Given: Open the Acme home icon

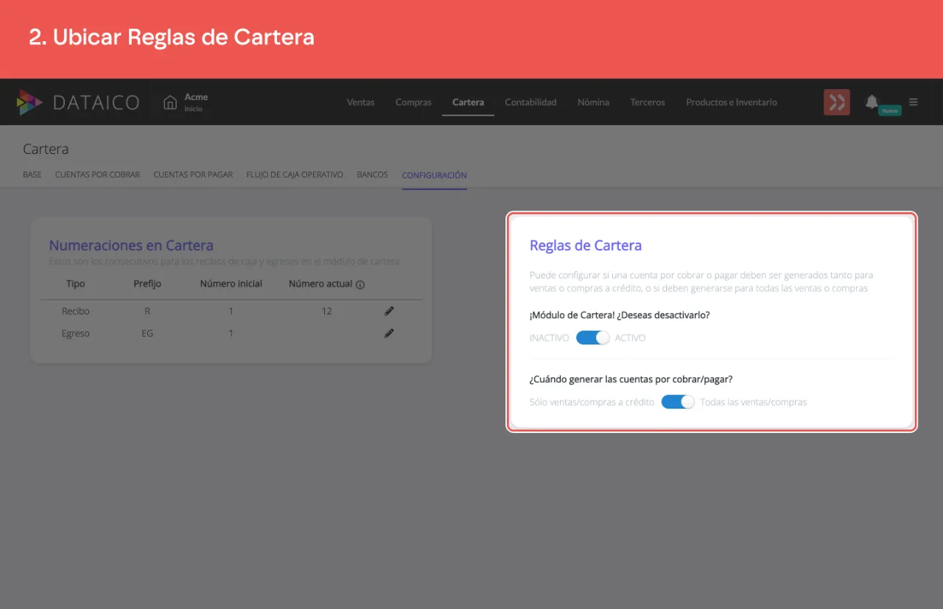Looking at the screenshot, I should (170, 102).
